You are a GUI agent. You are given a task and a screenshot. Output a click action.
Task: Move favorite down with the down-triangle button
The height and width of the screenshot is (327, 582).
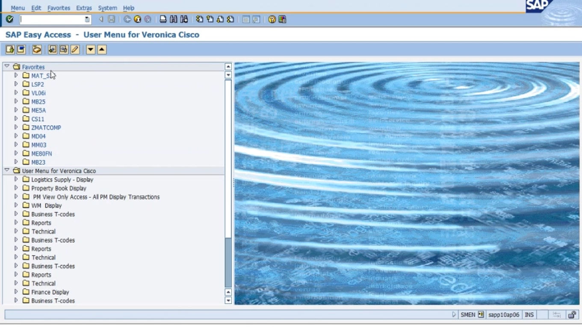pos(91,50)
